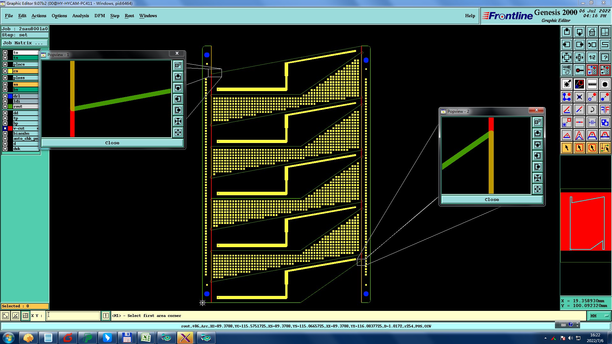Image resolution: width=612 pixels, height=344 pixels.
Task: Click the X Y coordinate input field
Action: tap(73, 316)
